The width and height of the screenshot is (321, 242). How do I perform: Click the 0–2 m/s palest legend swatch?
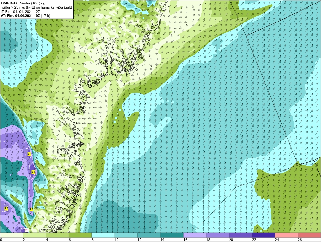coord(12,235)
